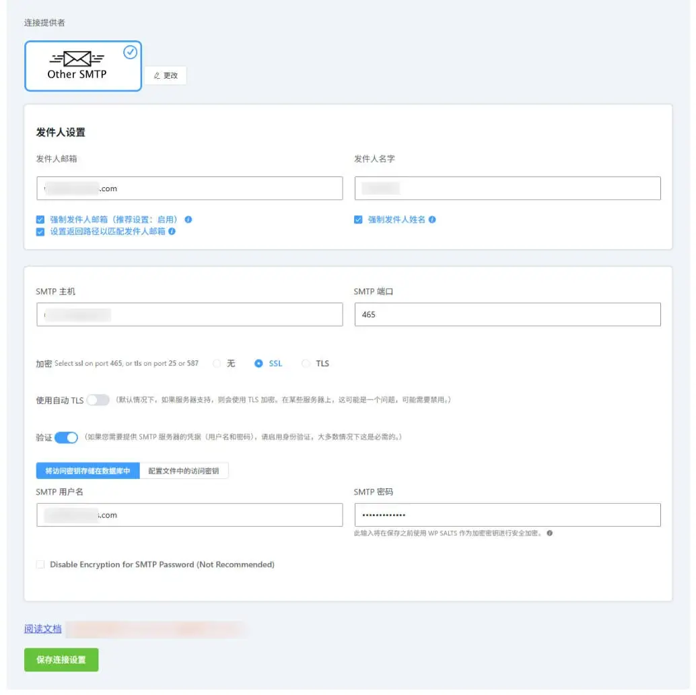Image resolution: width=696 pixels, height=695 pixels.
Task: Open info icon beside 设置返回路径
Action: tap(172, 232)
